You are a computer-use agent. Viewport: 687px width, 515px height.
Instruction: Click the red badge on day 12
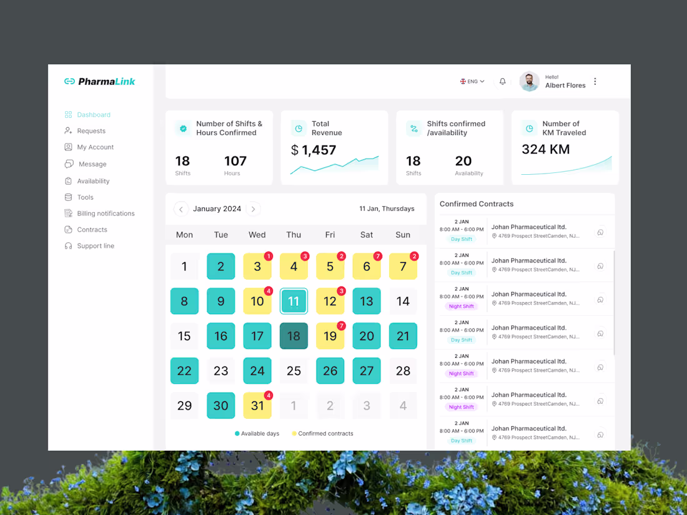coord(341,291)
